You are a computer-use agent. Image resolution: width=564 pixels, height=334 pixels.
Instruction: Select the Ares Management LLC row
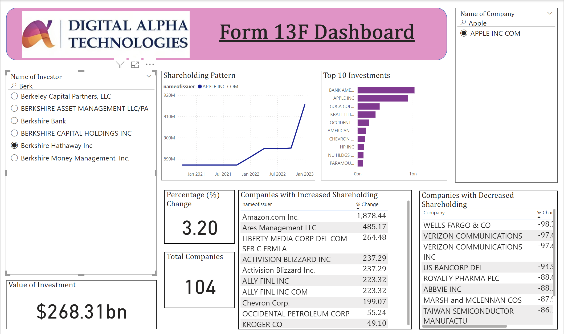click(x=314, y=227)
